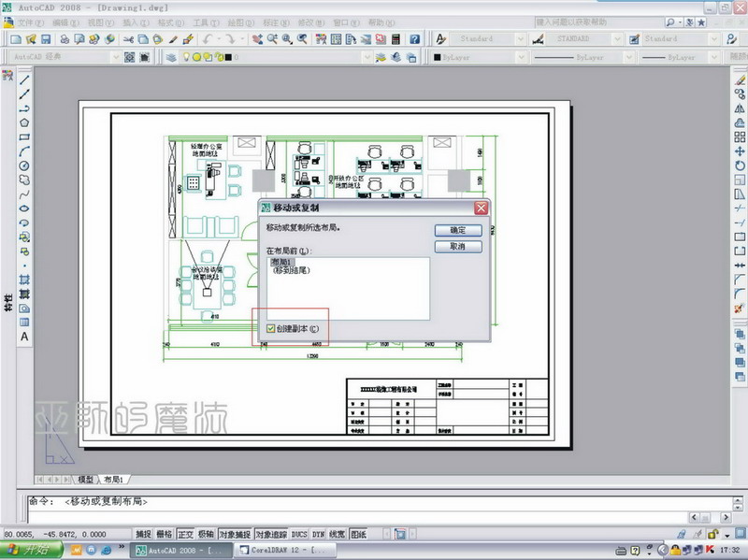Click the Redo arrow icon
The width and height of the screenshot is (748, 560).
[230, 39]
